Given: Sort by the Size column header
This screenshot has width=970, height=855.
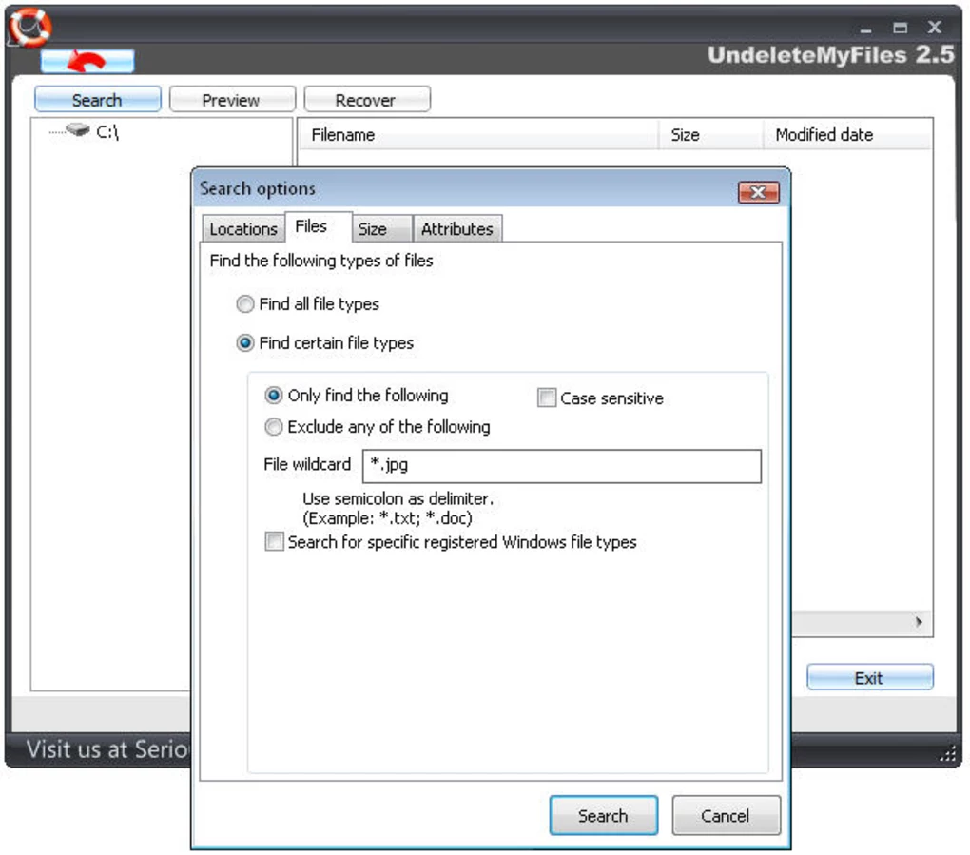Looking at the screenshot, I should (710, 135).
